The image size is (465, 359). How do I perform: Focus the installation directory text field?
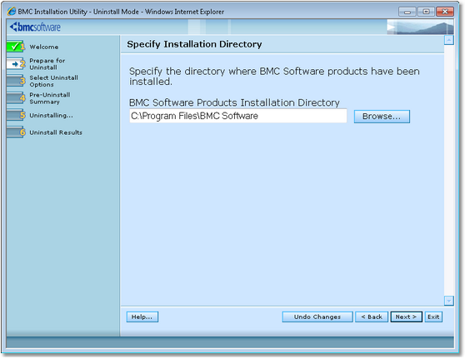coord(237,116)
